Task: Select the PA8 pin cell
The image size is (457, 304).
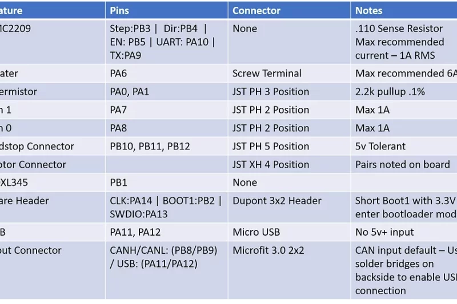Action: 118,128
